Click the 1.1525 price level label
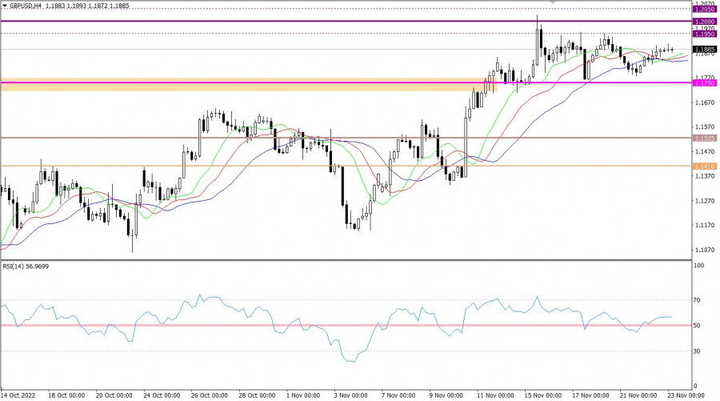The height and width of the screenshot is (401, 720). tap(705, 138)
